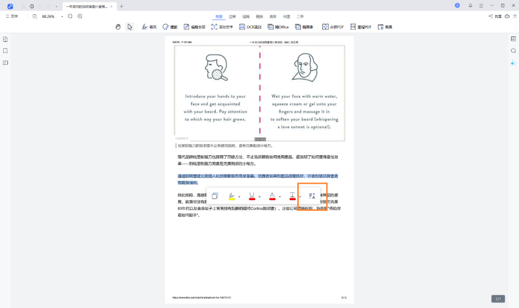Run the OCR recognition tool

(250, 27)
